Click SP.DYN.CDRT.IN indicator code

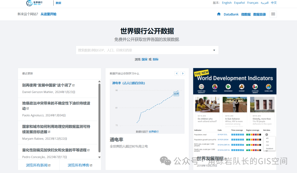[224, 150]
